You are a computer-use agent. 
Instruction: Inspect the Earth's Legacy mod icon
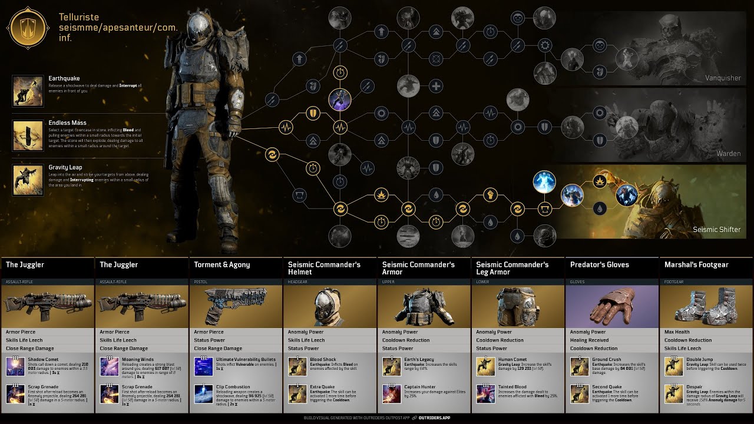[x=392, y=365]
